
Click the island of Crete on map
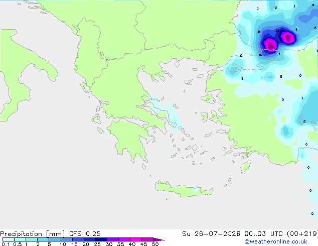[184, 189]
